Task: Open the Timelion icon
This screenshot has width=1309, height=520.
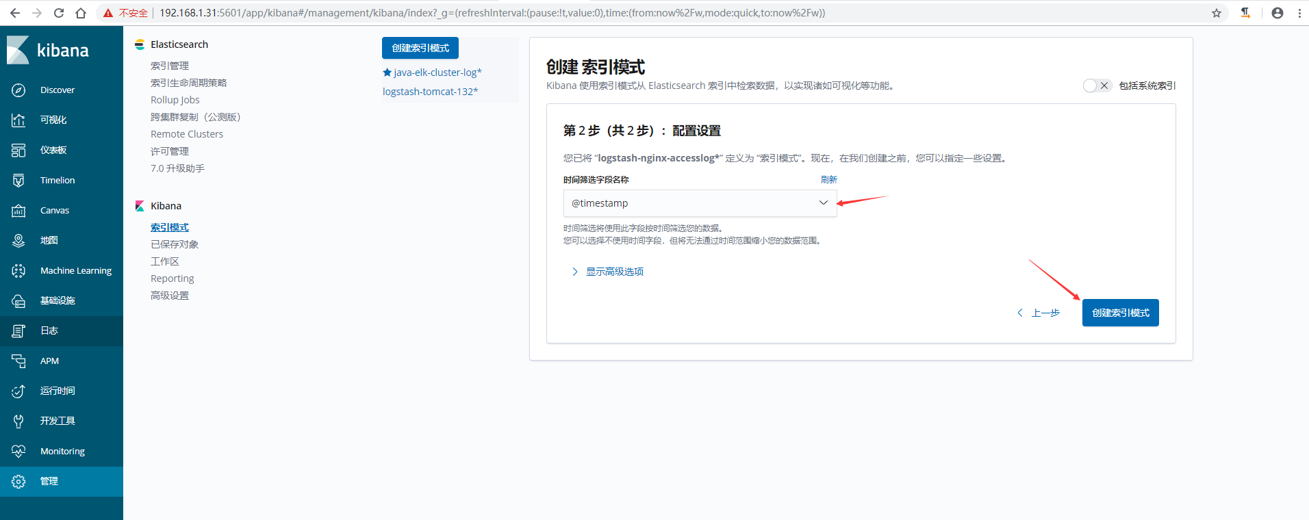Action: point(18,181)
